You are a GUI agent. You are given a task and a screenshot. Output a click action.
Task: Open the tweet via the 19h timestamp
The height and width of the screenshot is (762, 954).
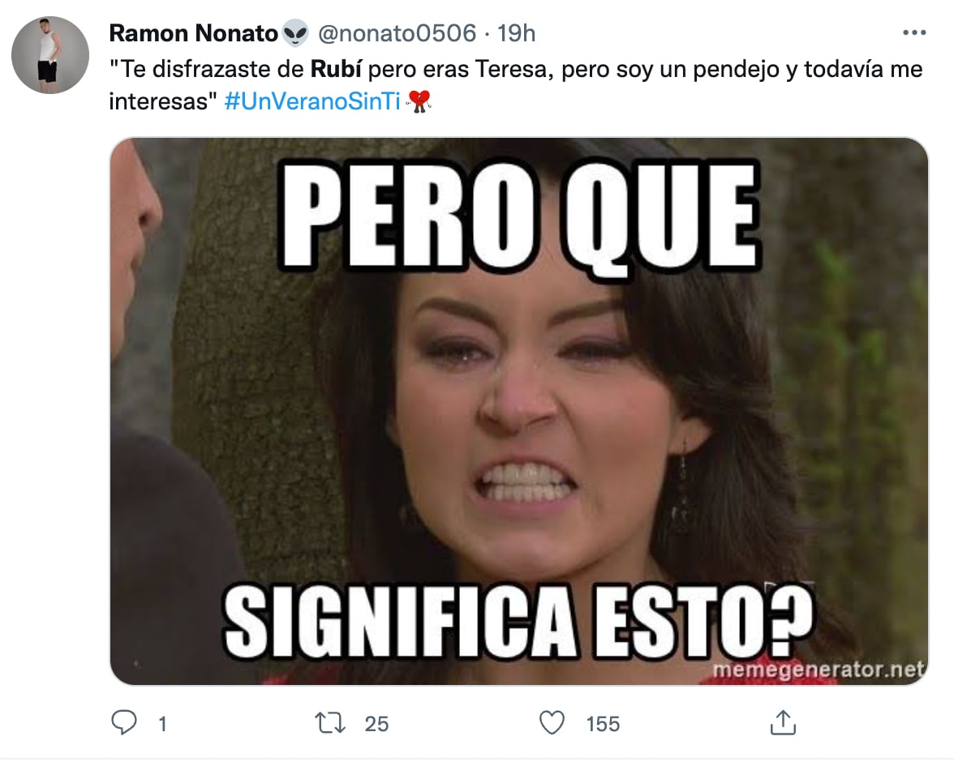pos(517,33)
